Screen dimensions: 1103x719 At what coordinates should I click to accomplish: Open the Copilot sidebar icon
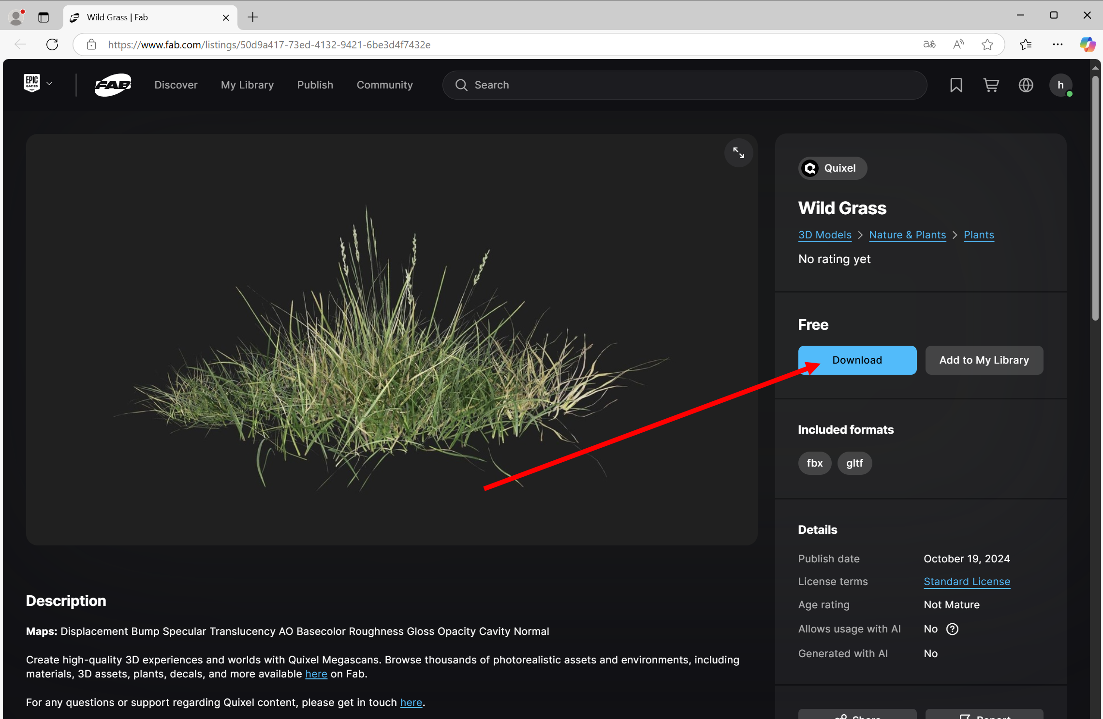click(x=1087, y=44)
